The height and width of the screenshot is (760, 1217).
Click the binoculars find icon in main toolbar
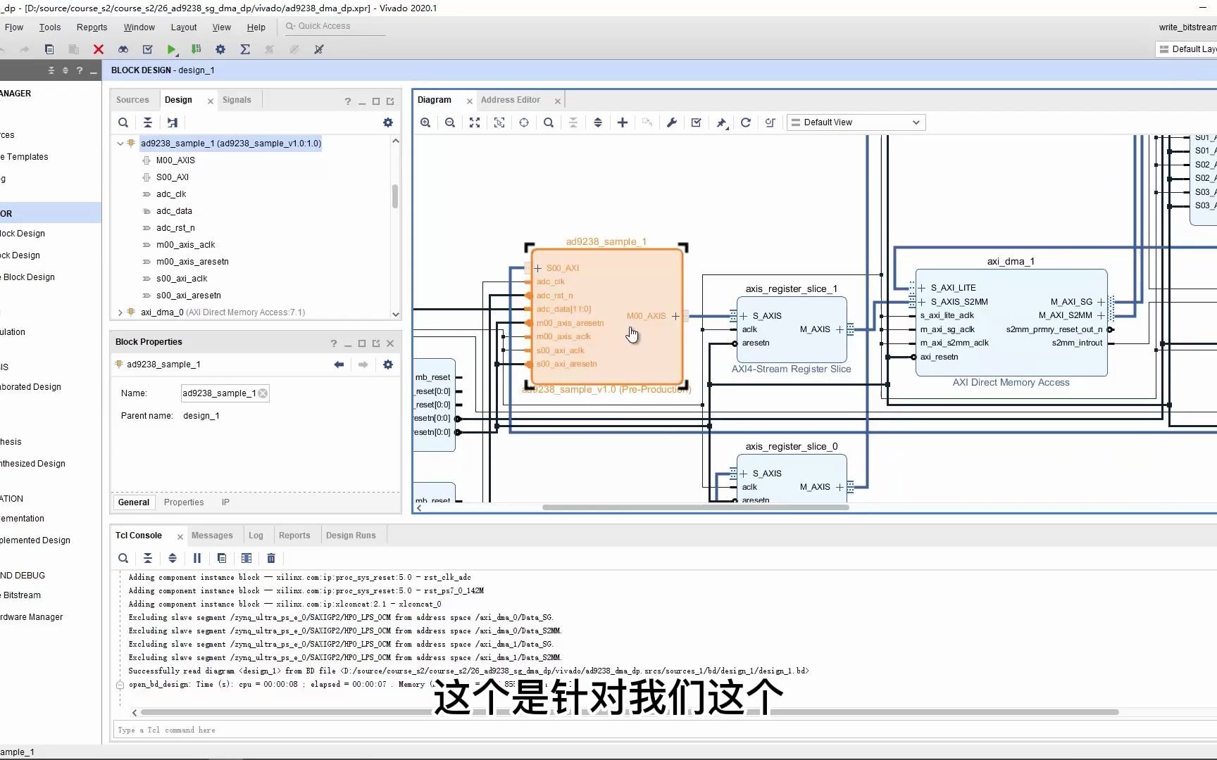coord(123,49)
